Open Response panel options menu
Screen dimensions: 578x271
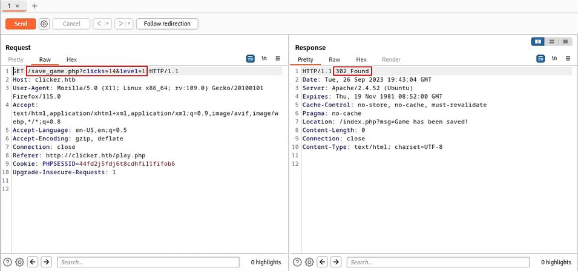568,59
